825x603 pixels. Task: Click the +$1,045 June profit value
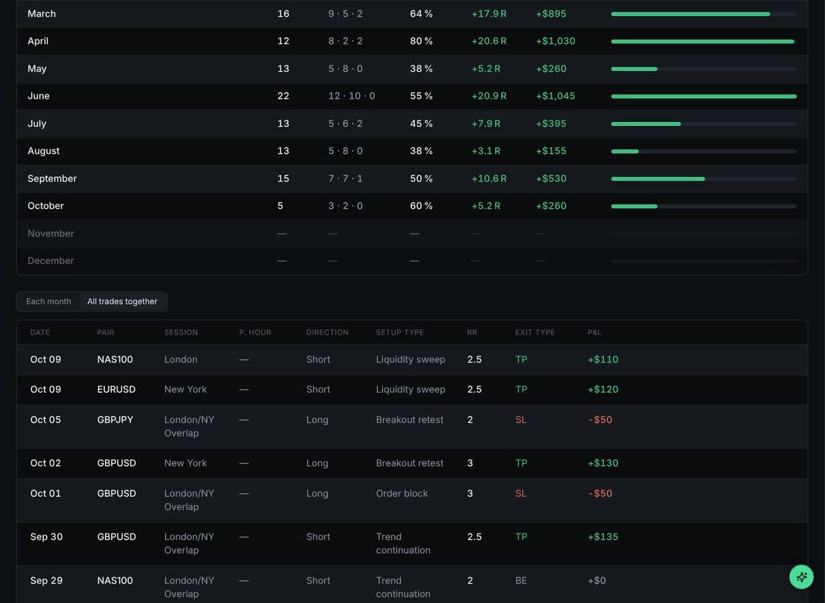(x=555, y=96)
